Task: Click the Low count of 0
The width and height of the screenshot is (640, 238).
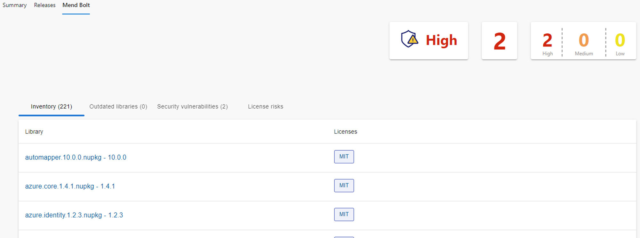Action: pos(620,41)
